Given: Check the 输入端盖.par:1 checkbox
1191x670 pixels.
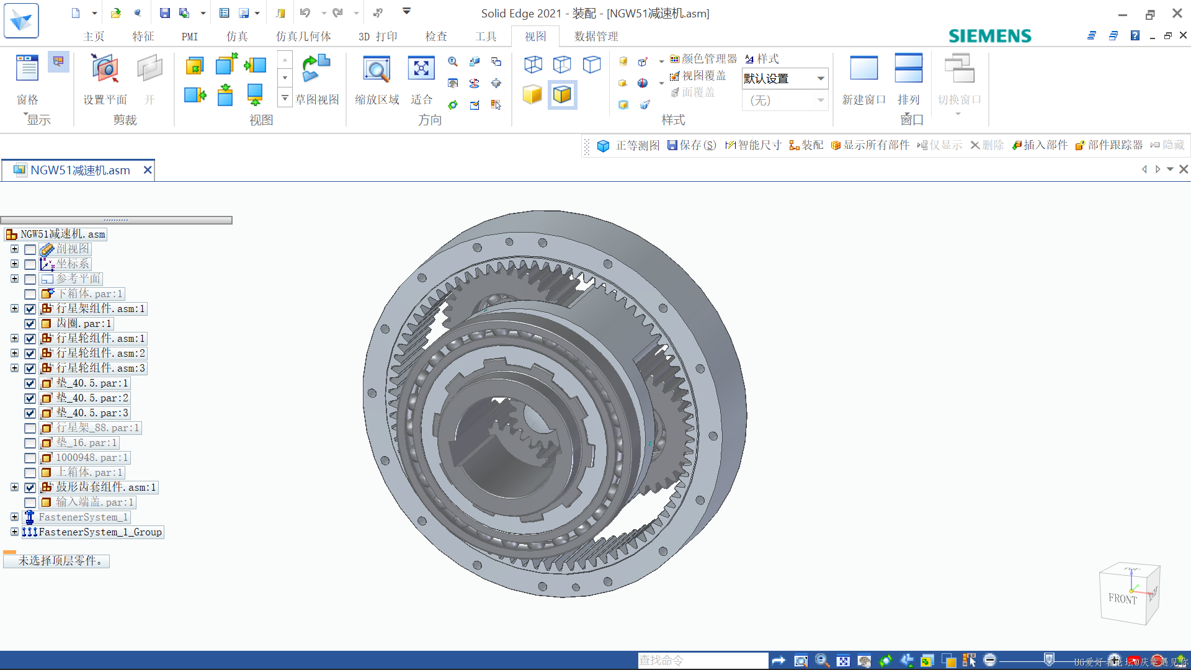Looking at the screenshot, I should point(30,502).
